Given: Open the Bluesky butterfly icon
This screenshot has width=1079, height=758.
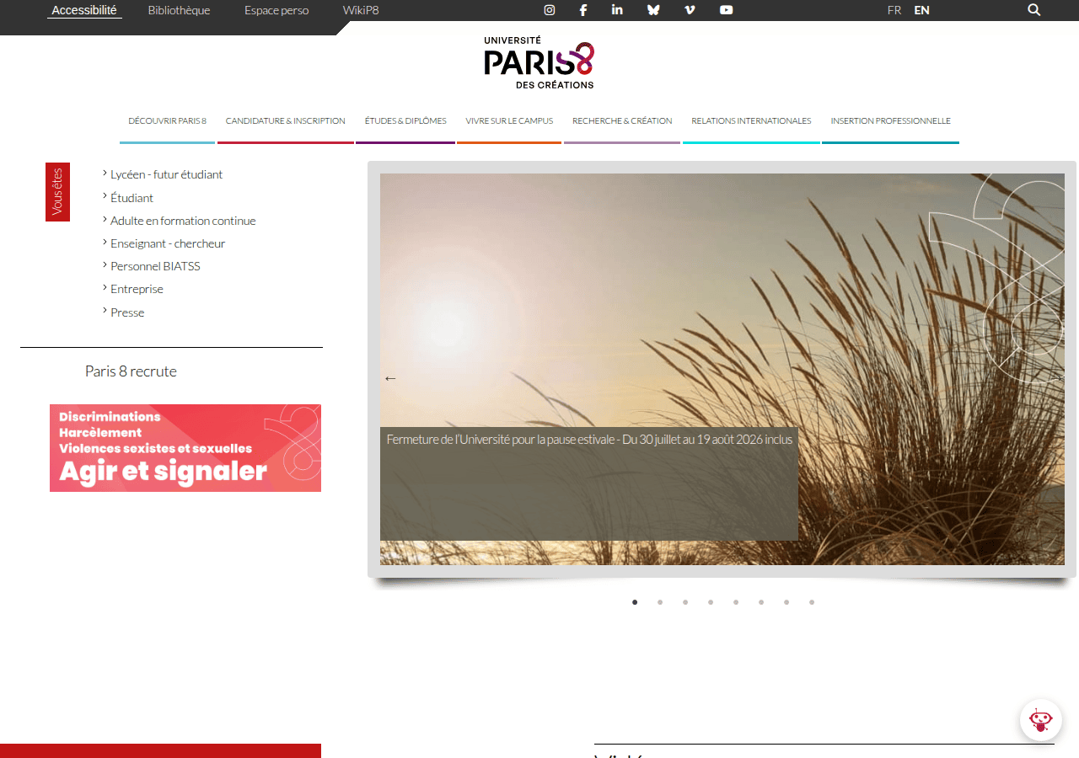Looking at the screenshot, I should (x=653, y=10).
